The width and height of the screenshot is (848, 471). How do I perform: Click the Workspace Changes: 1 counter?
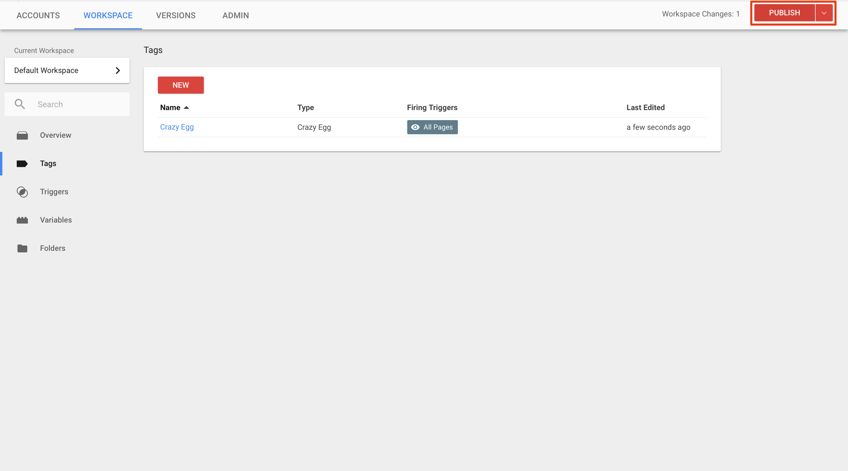click(x=701, y=14)
